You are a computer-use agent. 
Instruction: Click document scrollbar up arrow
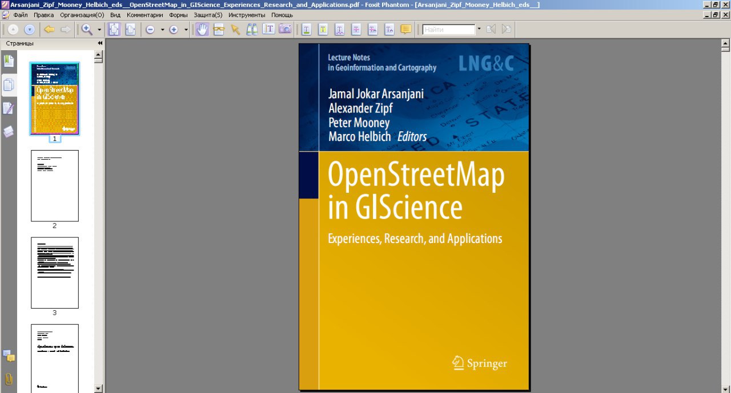726,43
